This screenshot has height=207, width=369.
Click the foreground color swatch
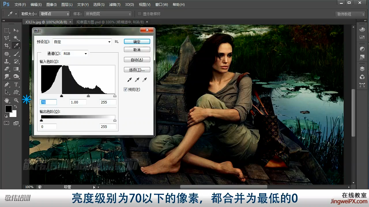(8, 109)
